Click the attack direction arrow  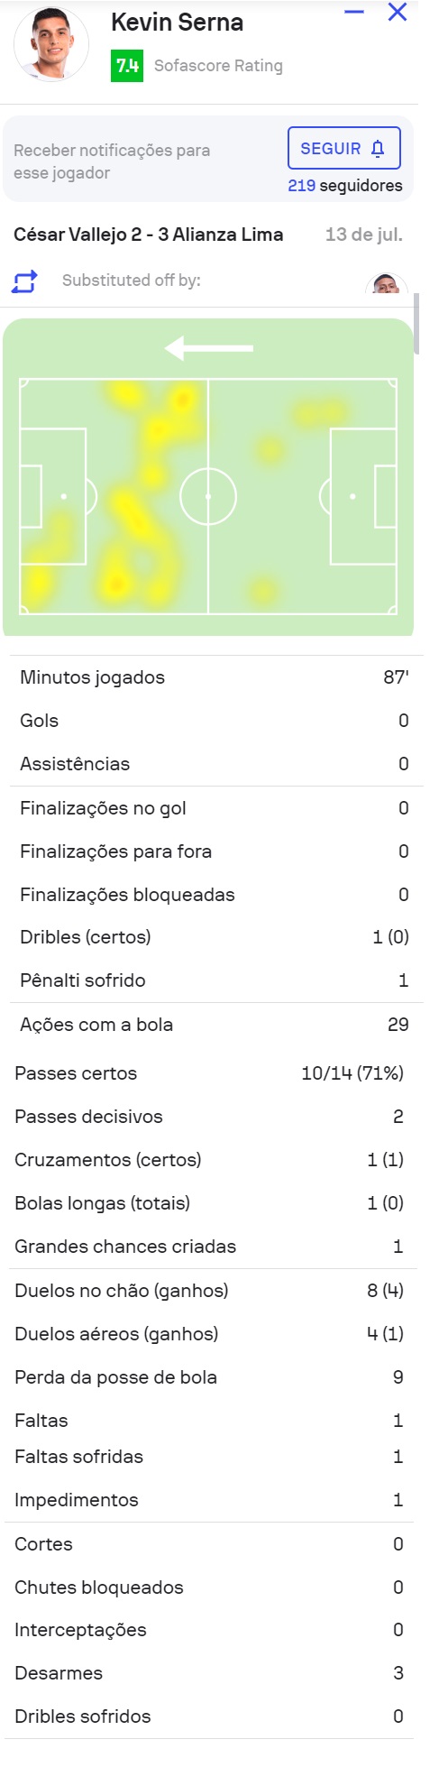point(209,348)
